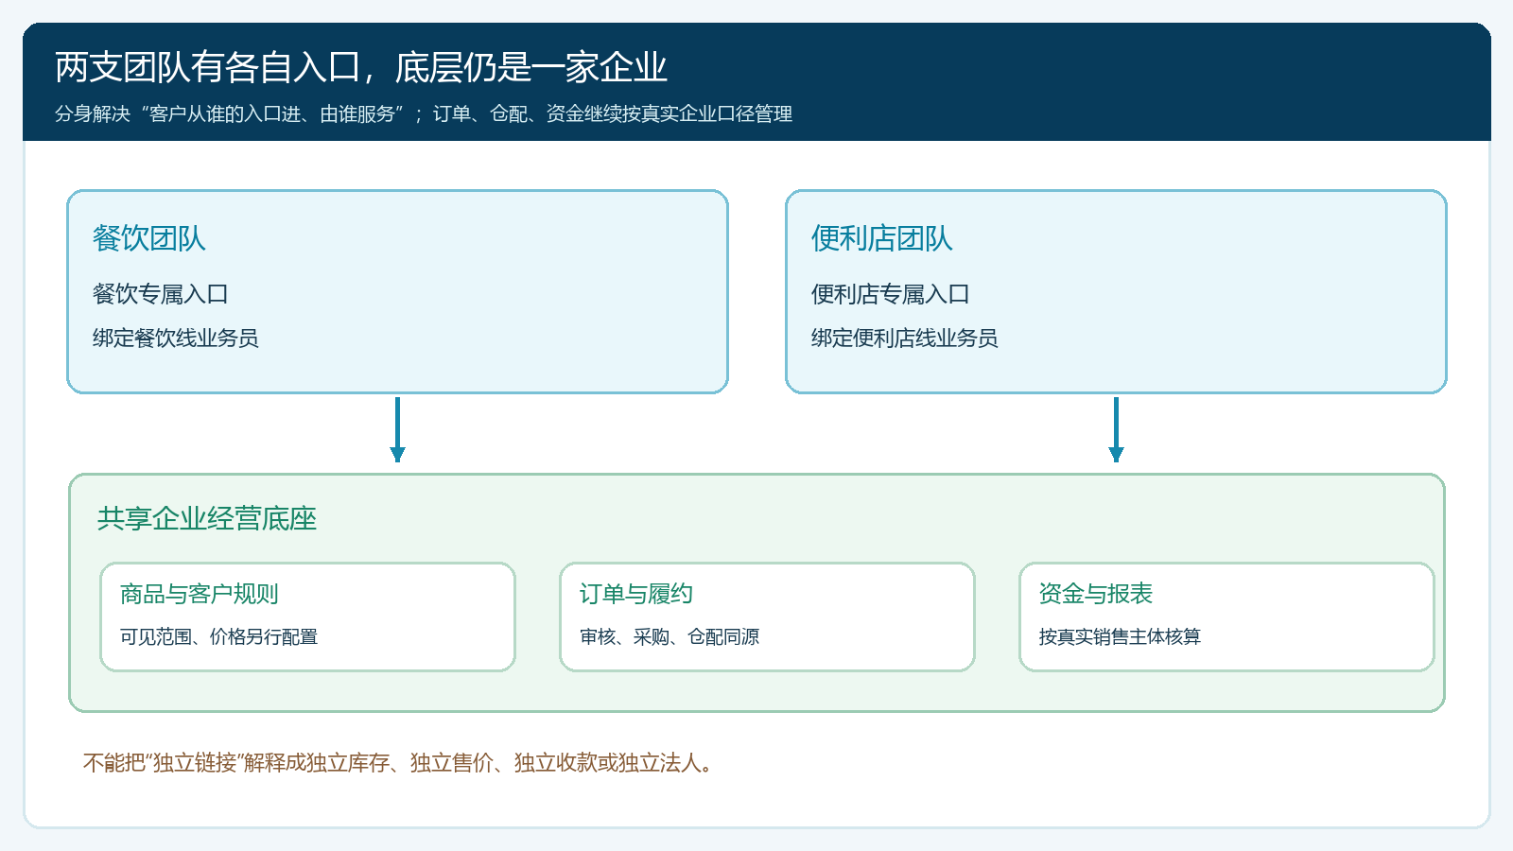Click the footnote beginning 不能把"独立链接"
1513x851 pixels.
398,763
